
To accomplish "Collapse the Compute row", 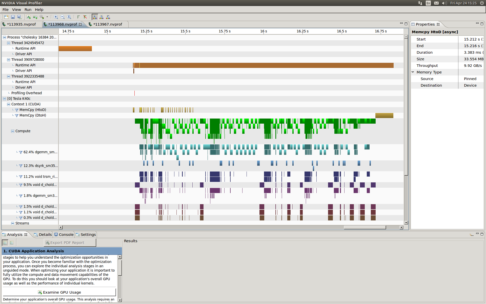I will (13, 131).
